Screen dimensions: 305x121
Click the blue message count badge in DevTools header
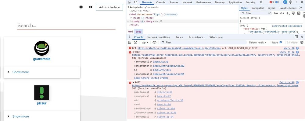click(x=277, y=2)
